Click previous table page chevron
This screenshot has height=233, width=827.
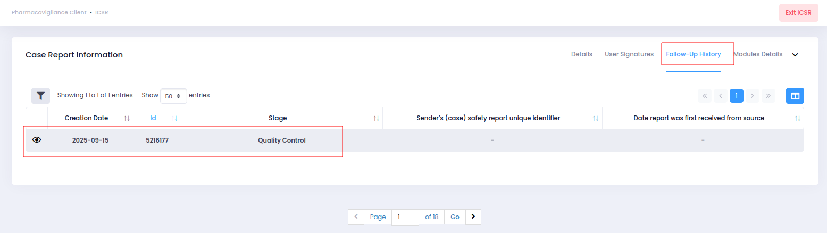click(721, 96)
